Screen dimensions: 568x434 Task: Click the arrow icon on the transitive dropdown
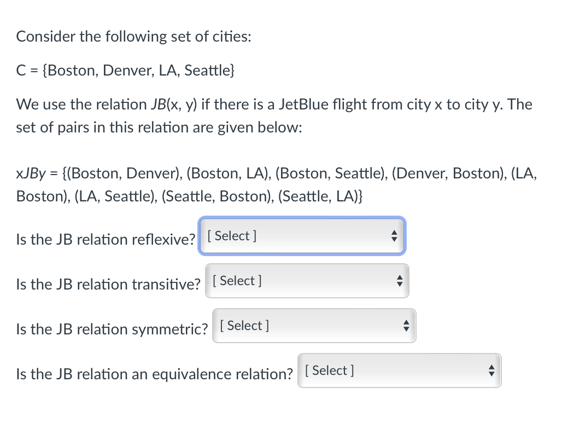(x=400, y=281)
